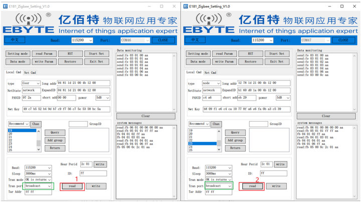Click GroupID input field in left window
This screenshot has width=361, height=202.
[78, 124]
